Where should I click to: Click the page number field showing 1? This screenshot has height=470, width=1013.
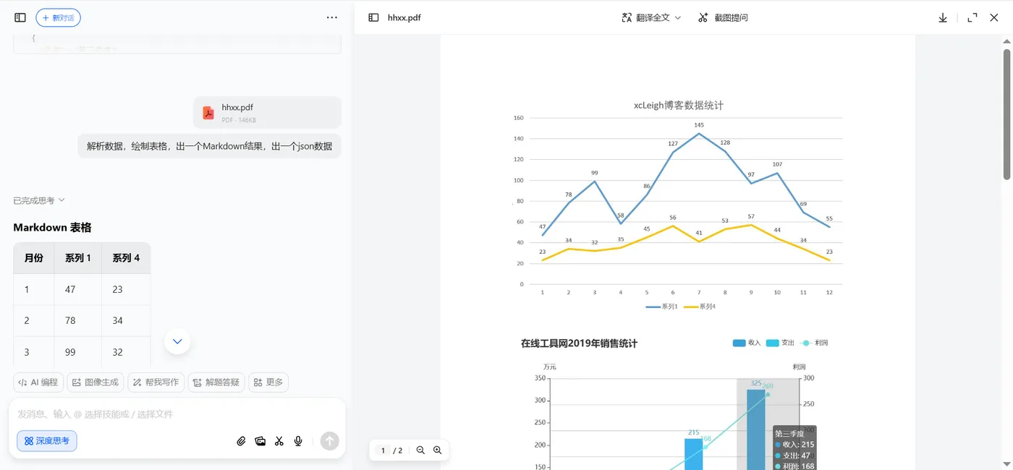[383, 450]
